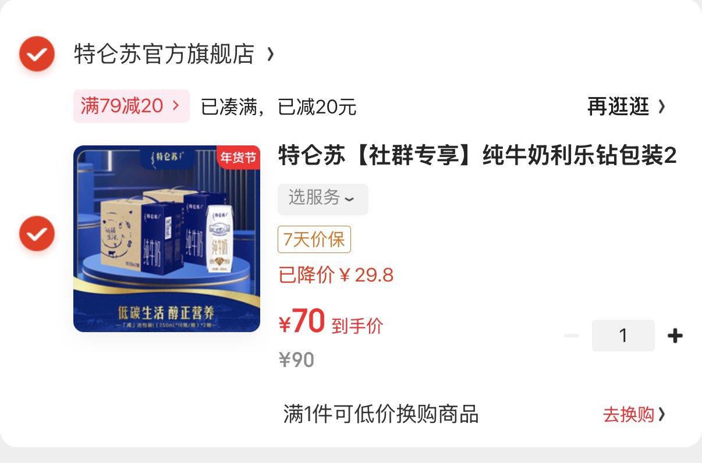Viewport: 702px width, 463px height.
Task: Uncheck the 特仑苏 milk product checkbox
Action: click(x=37, y=234)
